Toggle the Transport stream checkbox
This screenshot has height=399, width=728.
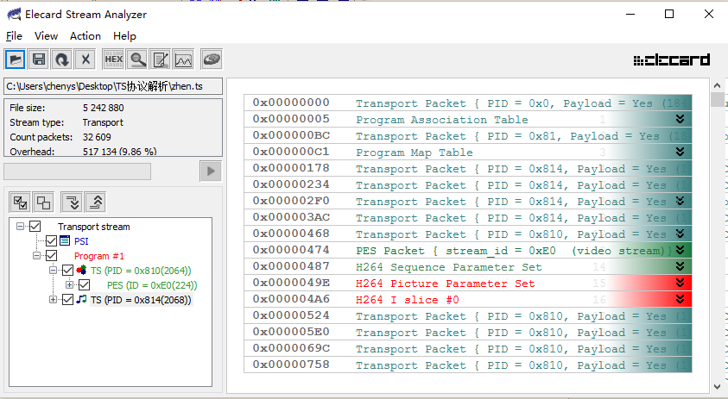coord(35,227)
